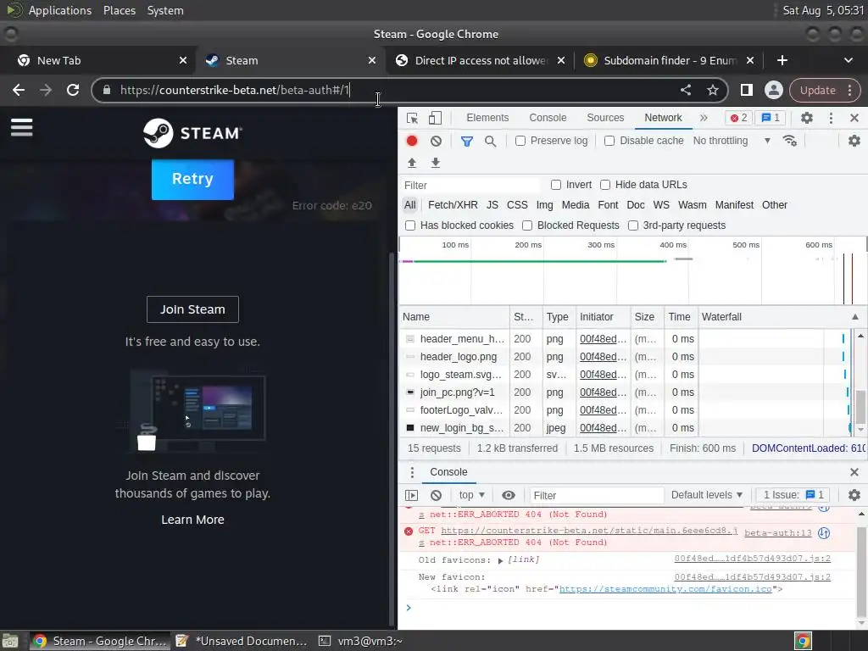868x651 pixels.
Task: Share this page icon in address bar
Action: tap(685, 90)
